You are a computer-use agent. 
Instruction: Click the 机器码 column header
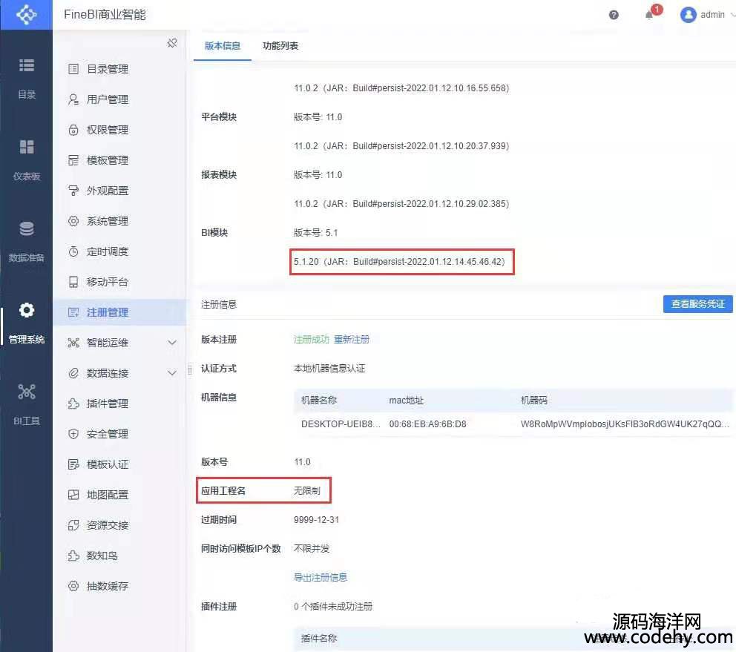534,401
